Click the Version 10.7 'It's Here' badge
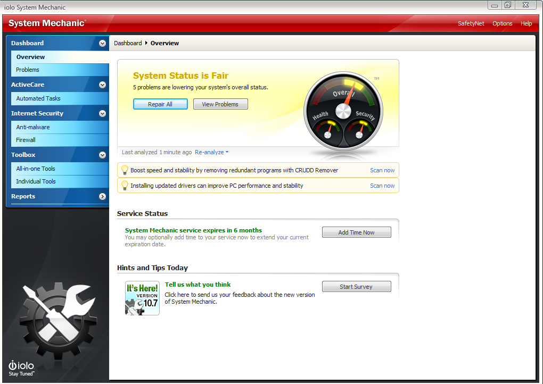 [142, 298]
